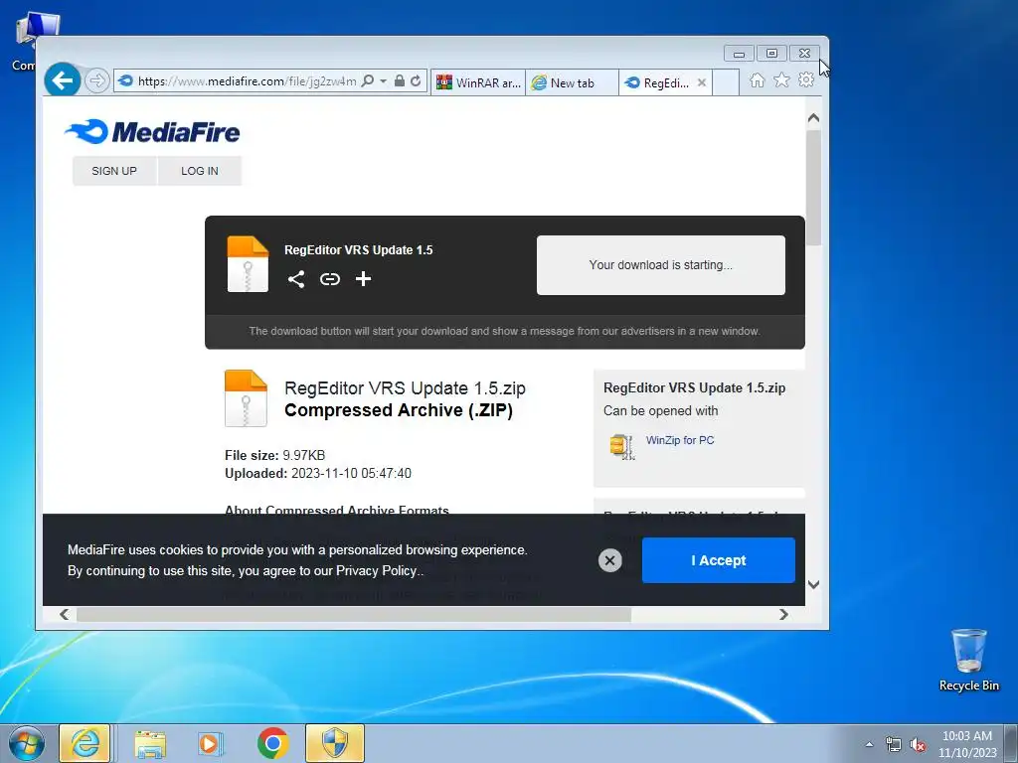Switch to the WinRAR ar... tab
The height and width of the screenshot is (763, 1018).
(478, 82)
